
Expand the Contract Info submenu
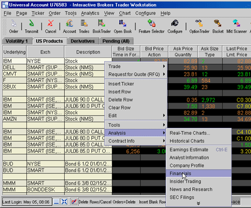136,141
